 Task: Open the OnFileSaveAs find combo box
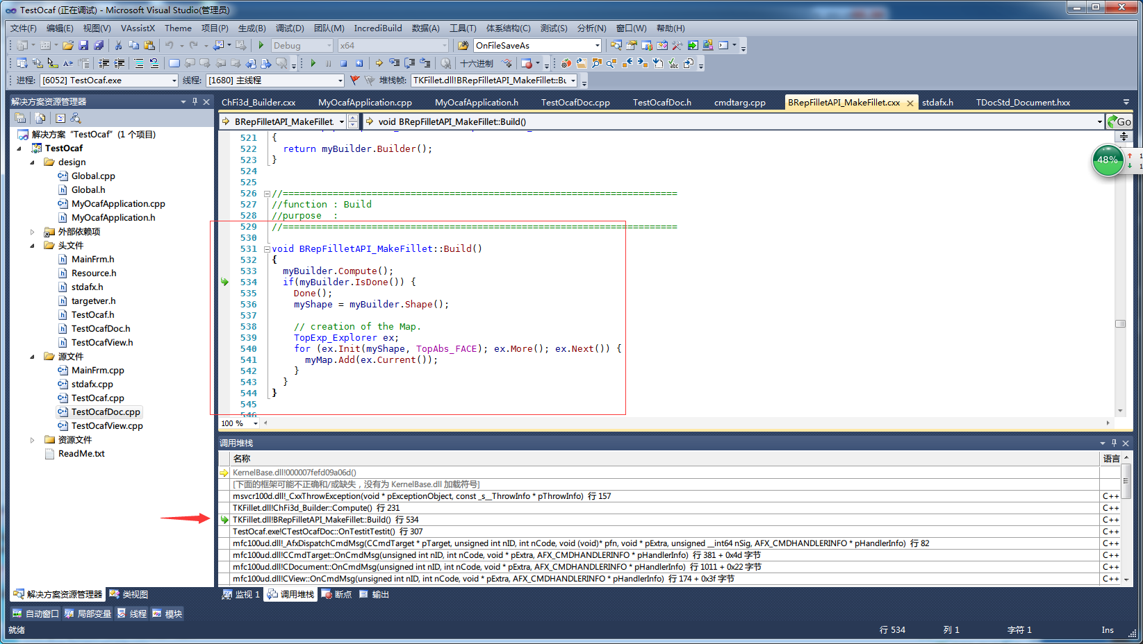pos(597,46)
